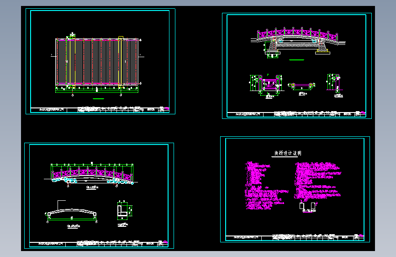
Task: Click the title block of plan view sheet
Action: click(x=100, y=110)
